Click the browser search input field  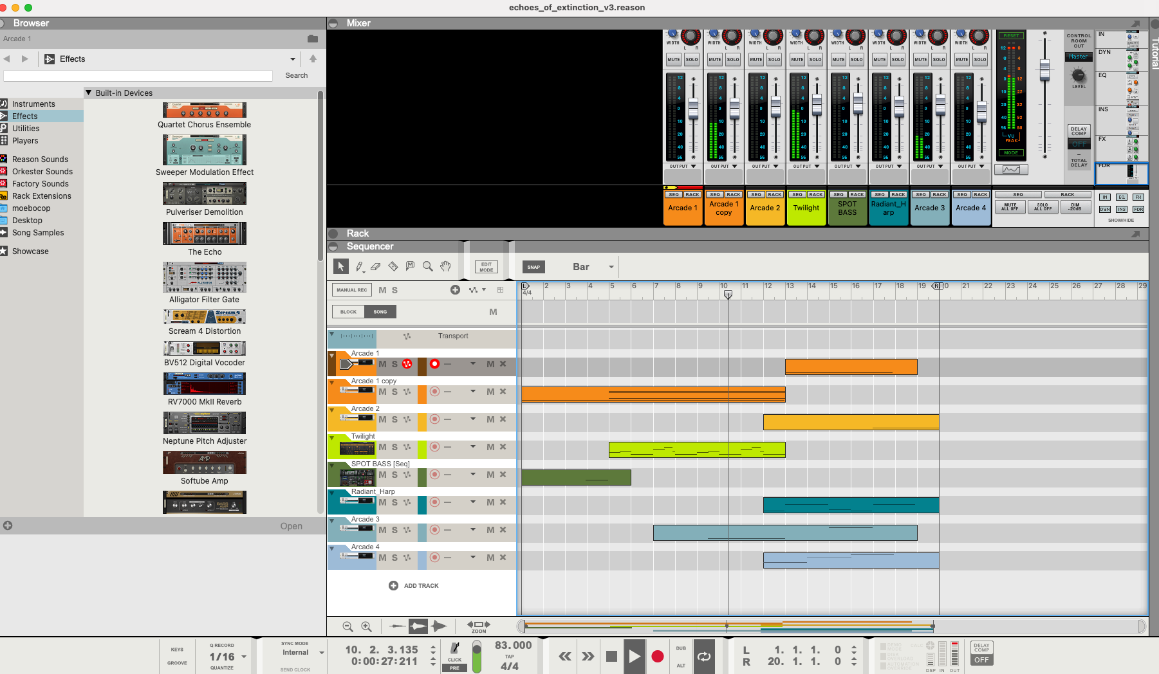point(138,76)
